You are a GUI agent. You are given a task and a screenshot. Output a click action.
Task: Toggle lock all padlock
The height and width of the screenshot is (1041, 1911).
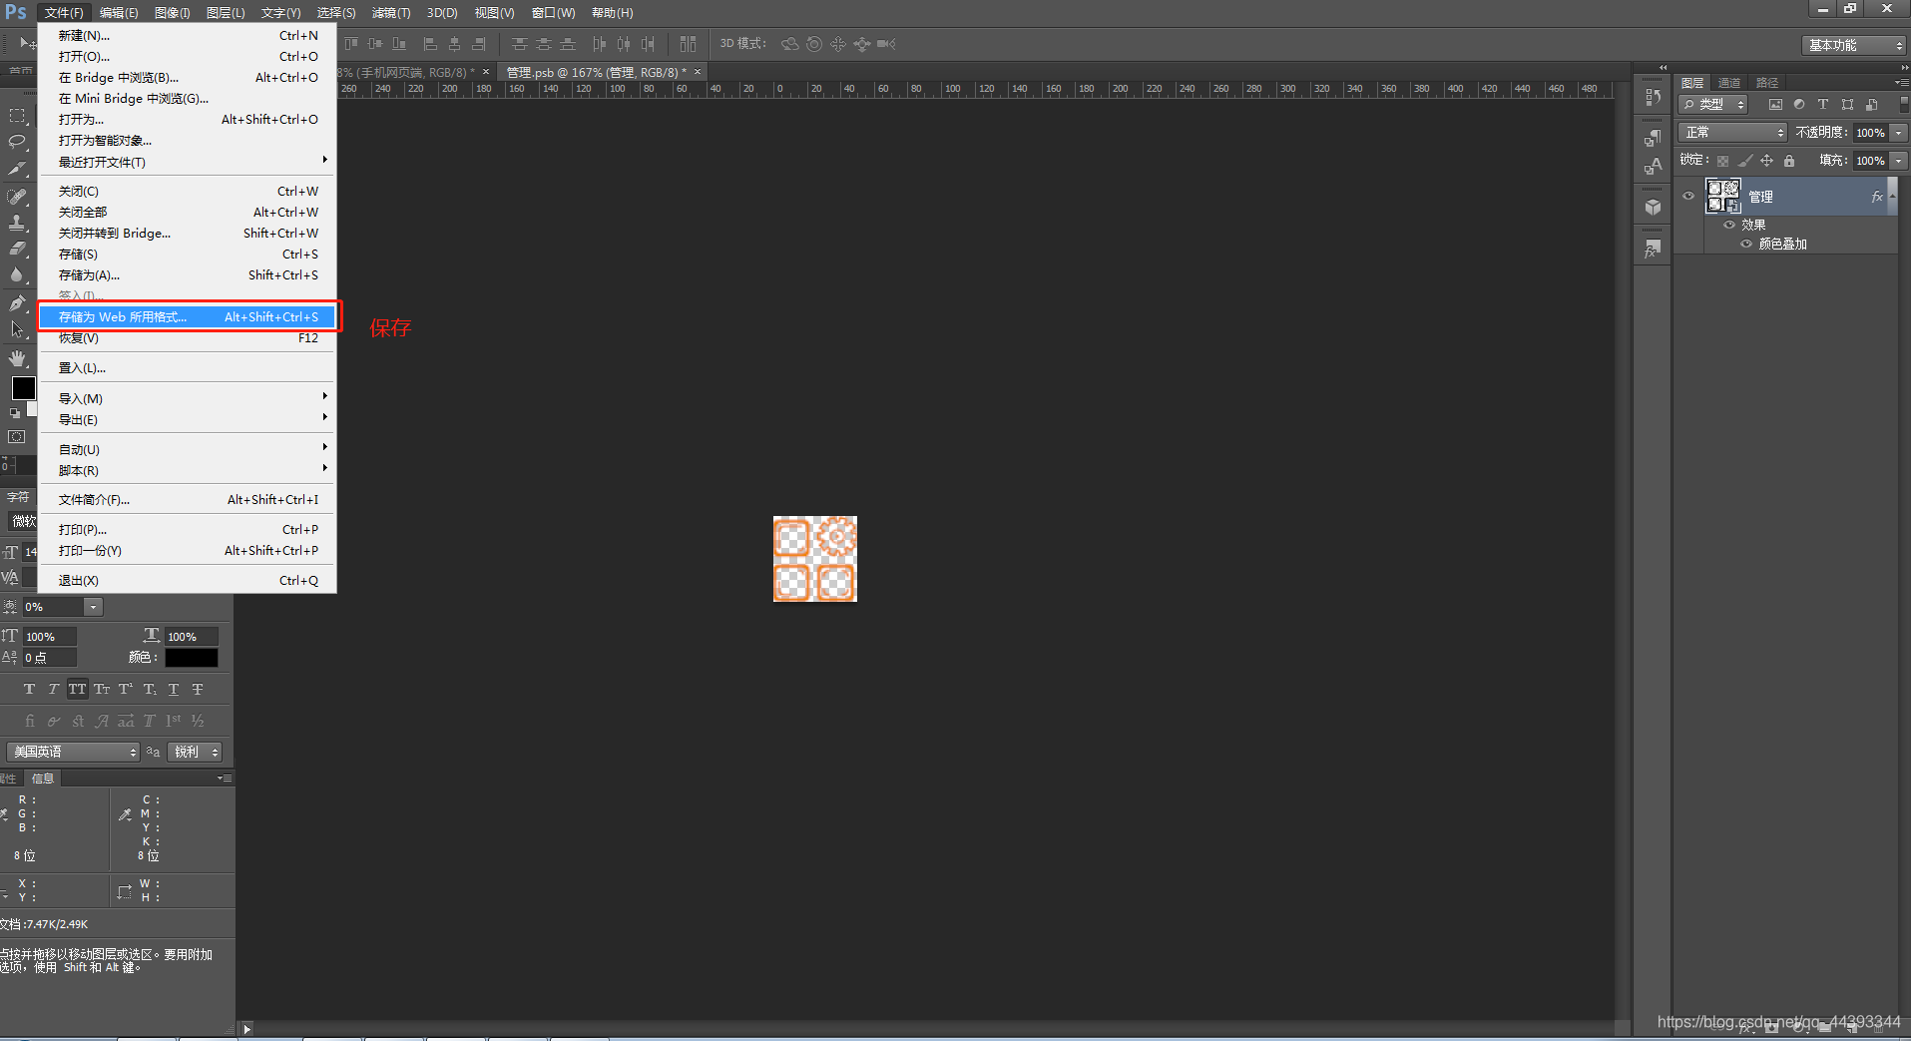pos(1789,161)
